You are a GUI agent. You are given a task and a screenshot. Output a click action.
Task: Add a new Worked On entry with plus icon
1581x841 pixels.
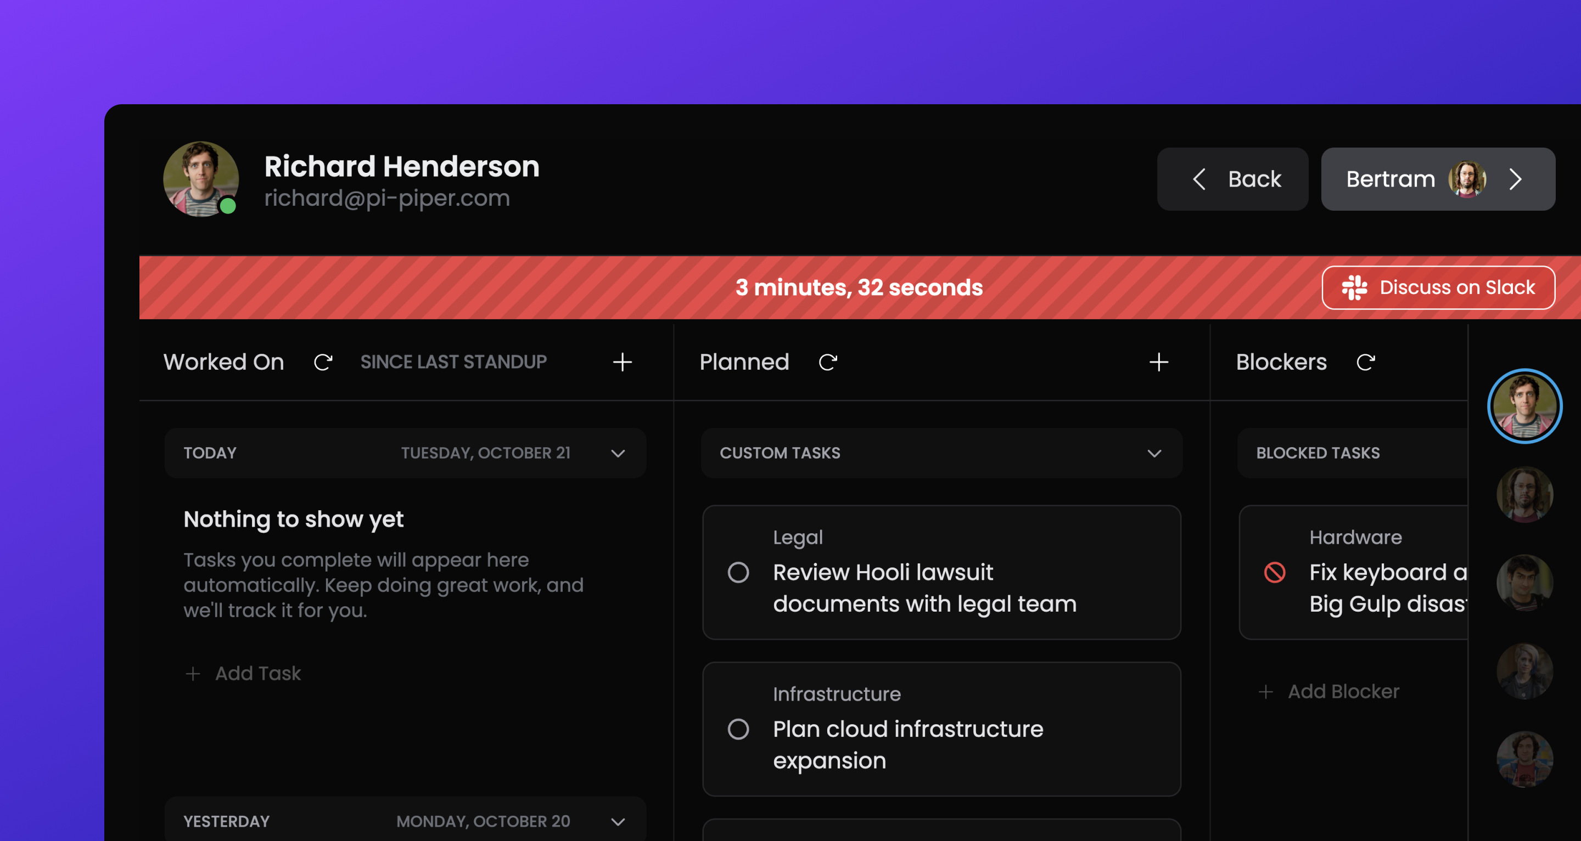622,363
